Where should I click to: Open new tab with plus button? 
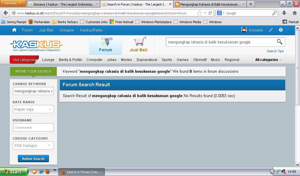(x=251, y=4)
